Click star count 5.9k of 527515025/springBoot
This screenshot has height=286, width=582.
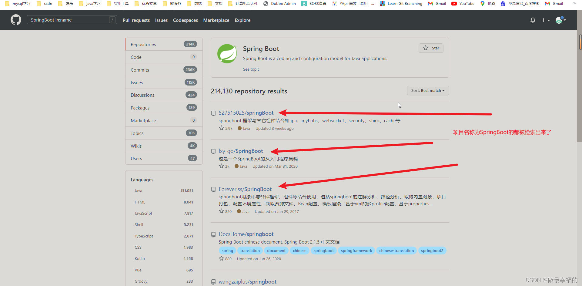[226, 128]
